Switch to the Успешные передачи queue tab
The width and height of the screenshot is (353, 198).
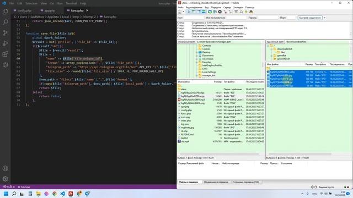[245, 182]
